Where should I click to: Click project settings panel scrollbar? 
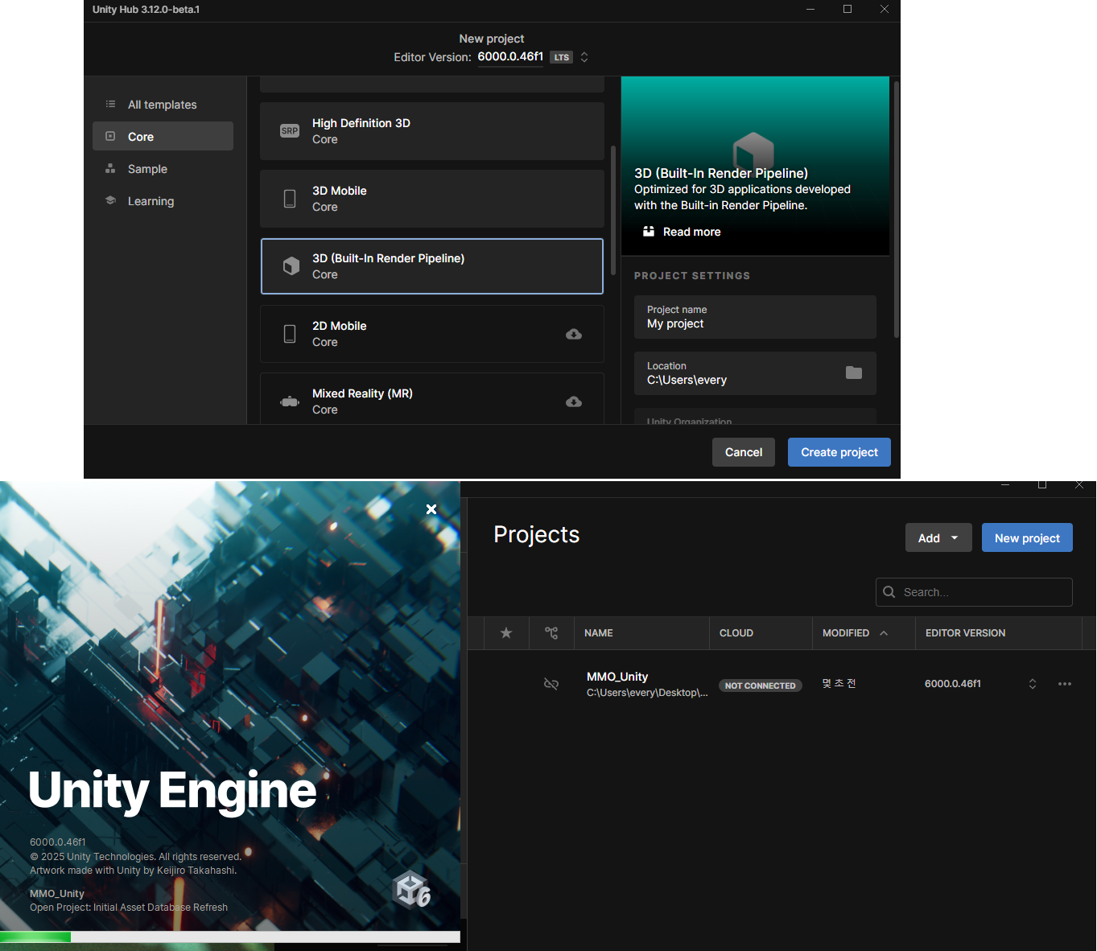pos(896,209)
